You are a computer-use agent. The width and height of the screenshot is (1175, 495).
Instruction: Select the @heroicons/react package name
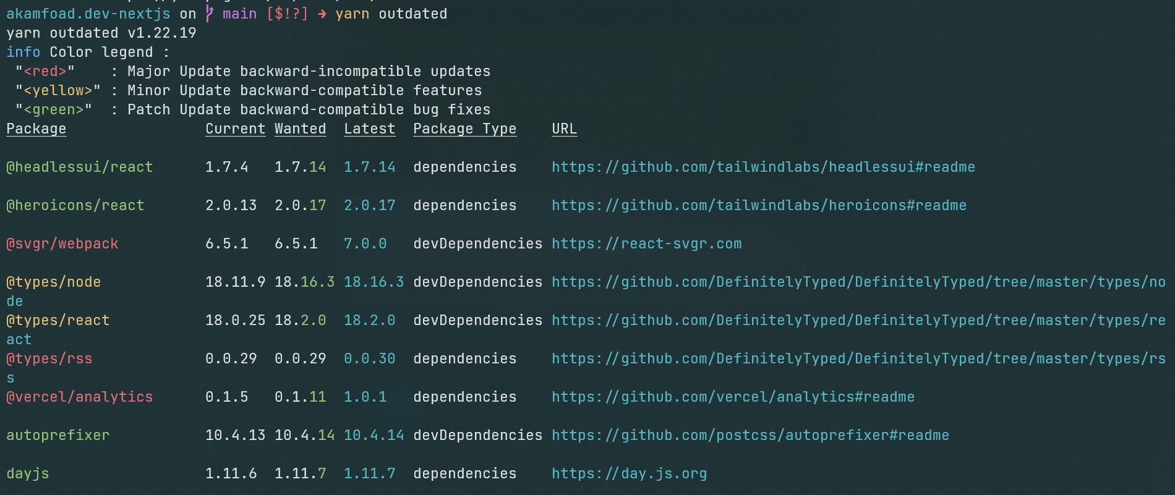75,205
